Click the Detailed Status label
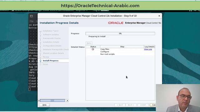Image resolution: width=200 pixels, height=112 pixels. click(78, 47)
